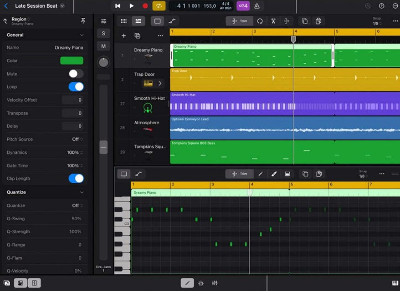Open the Gate Time percentage dropdown

[75, 166]
